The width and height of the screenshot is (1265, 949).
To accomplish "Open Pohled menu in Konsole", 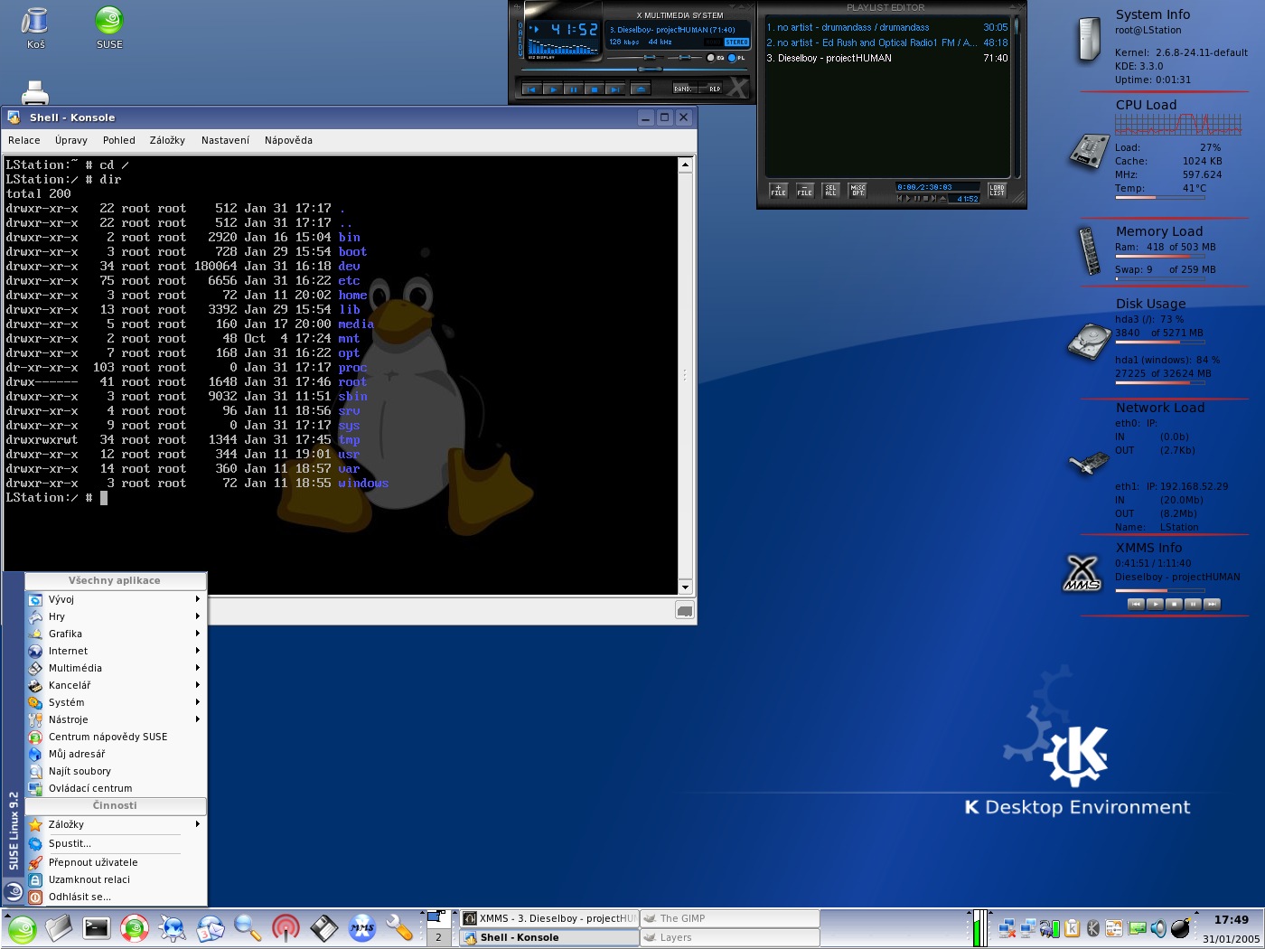I will pyautogui.click(x=119, y=140).
